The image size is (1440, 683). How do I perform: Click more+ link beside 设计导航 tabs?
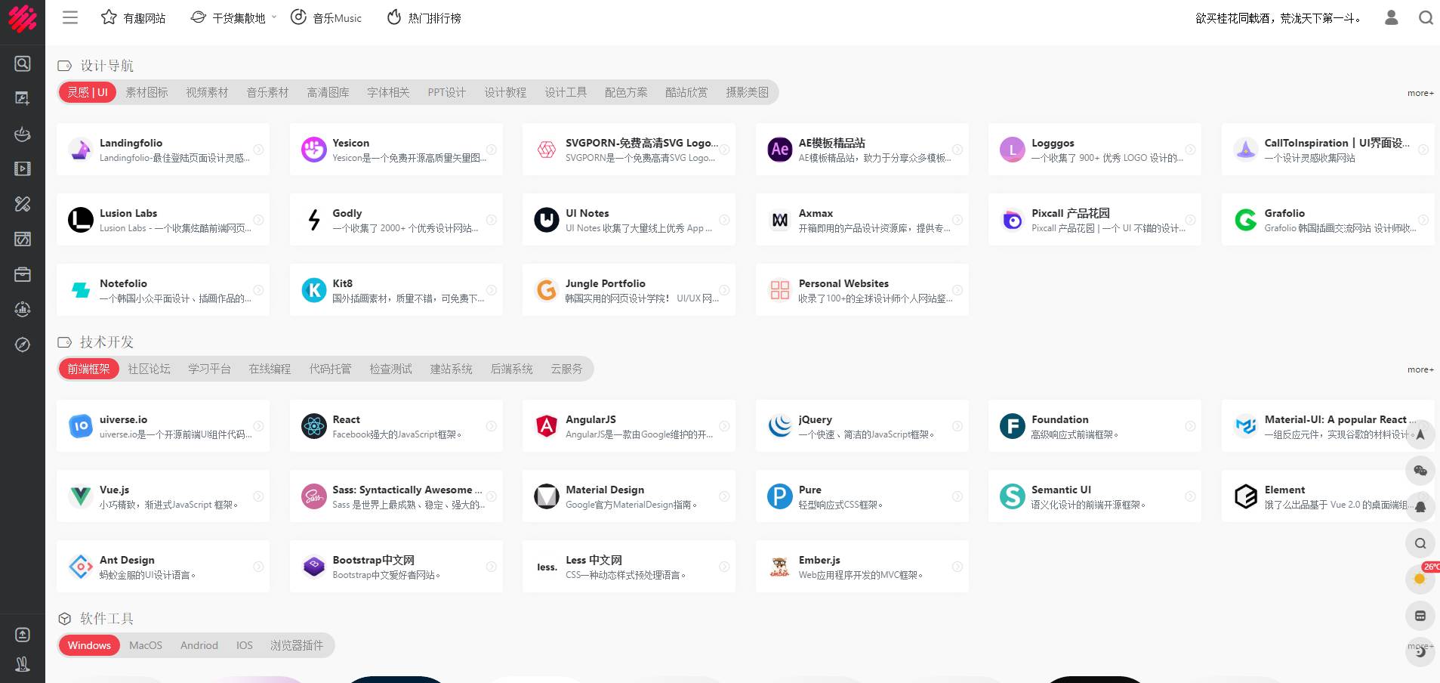click(x=1420, y=93)
